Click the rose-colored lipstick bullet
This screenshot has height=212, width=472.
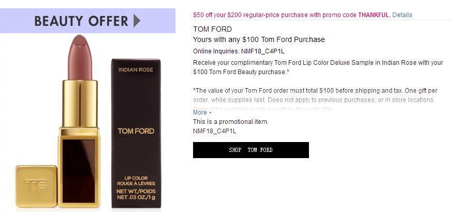(x=80, y=58)
